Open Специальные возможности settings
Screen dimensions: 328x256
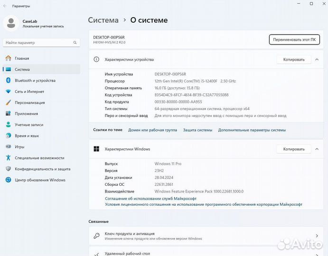pos(41,158)
